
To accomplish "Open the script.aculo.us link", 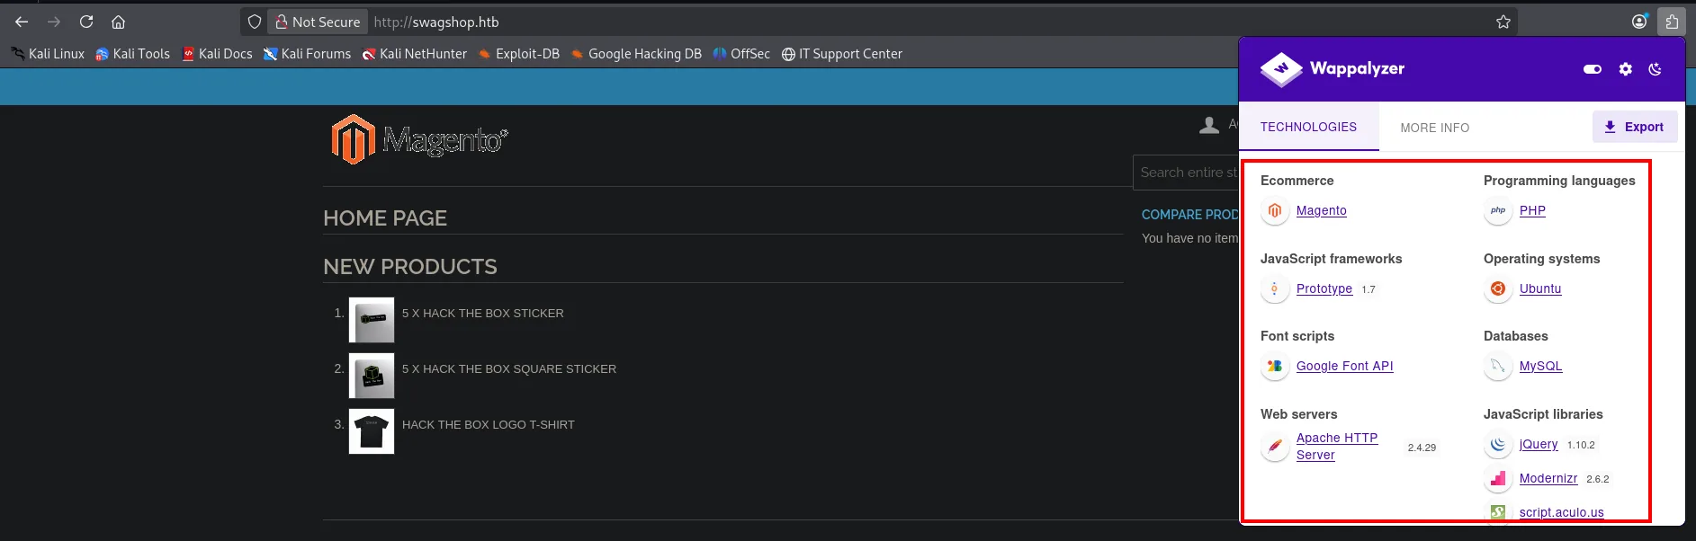I will [x=1562, y=512].
